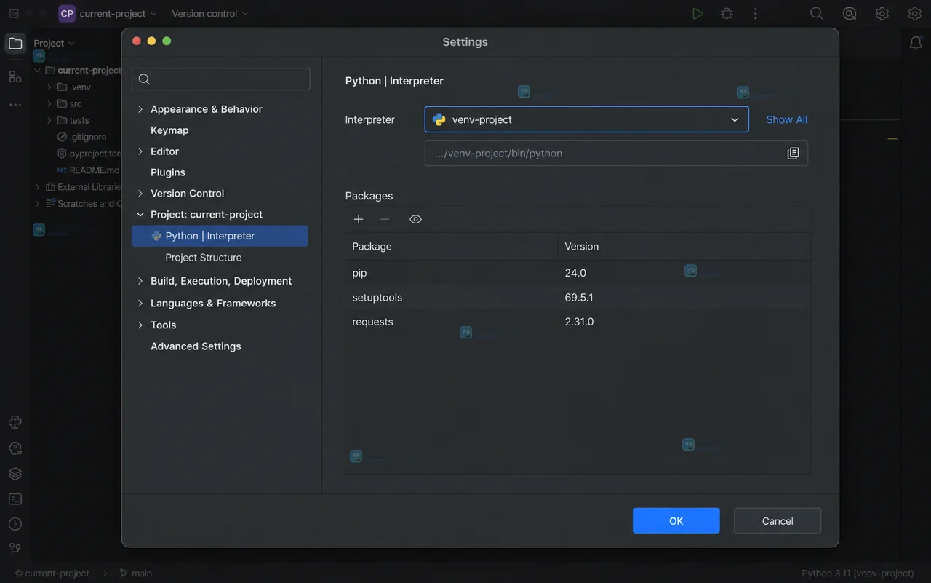Click the requests version 2.31.0 cell
Viewport: 931px width, 583px height.
(x=579, y=322)
